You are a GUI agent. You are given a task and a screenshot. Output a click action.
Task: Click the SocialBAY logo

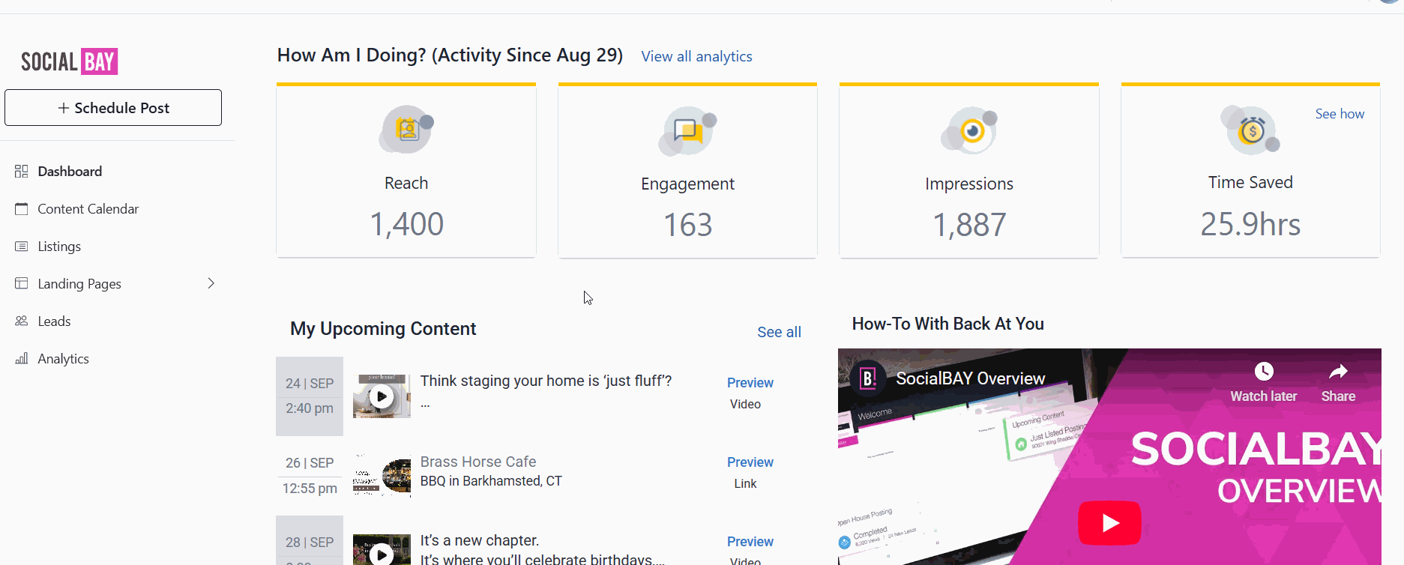tap(70, 61)
